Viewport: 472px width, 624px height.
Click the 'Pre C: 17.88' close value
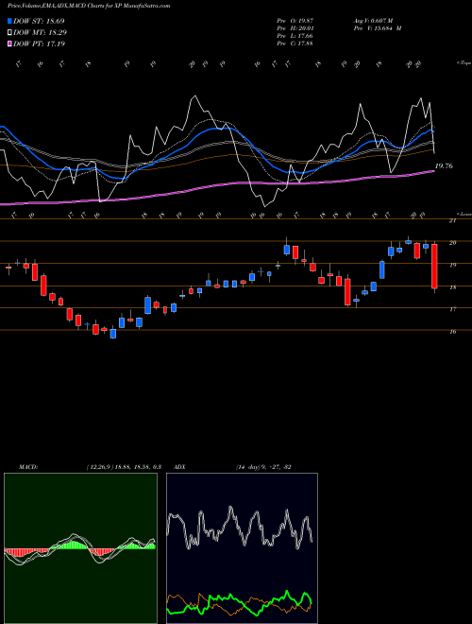pyautogui.click(x=295, y=43)
